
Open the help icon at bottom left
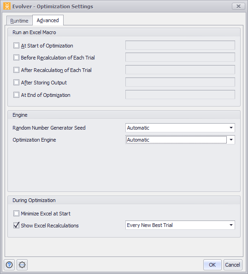click(x=9, y=265)
